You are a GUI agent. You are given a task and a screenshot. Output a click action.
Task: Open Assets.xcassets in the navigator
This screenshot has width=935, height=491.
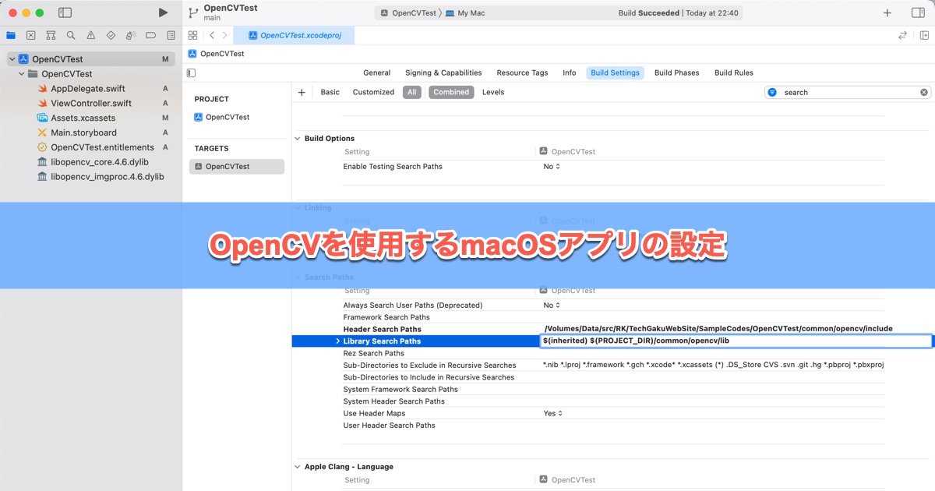coord(76,118)
